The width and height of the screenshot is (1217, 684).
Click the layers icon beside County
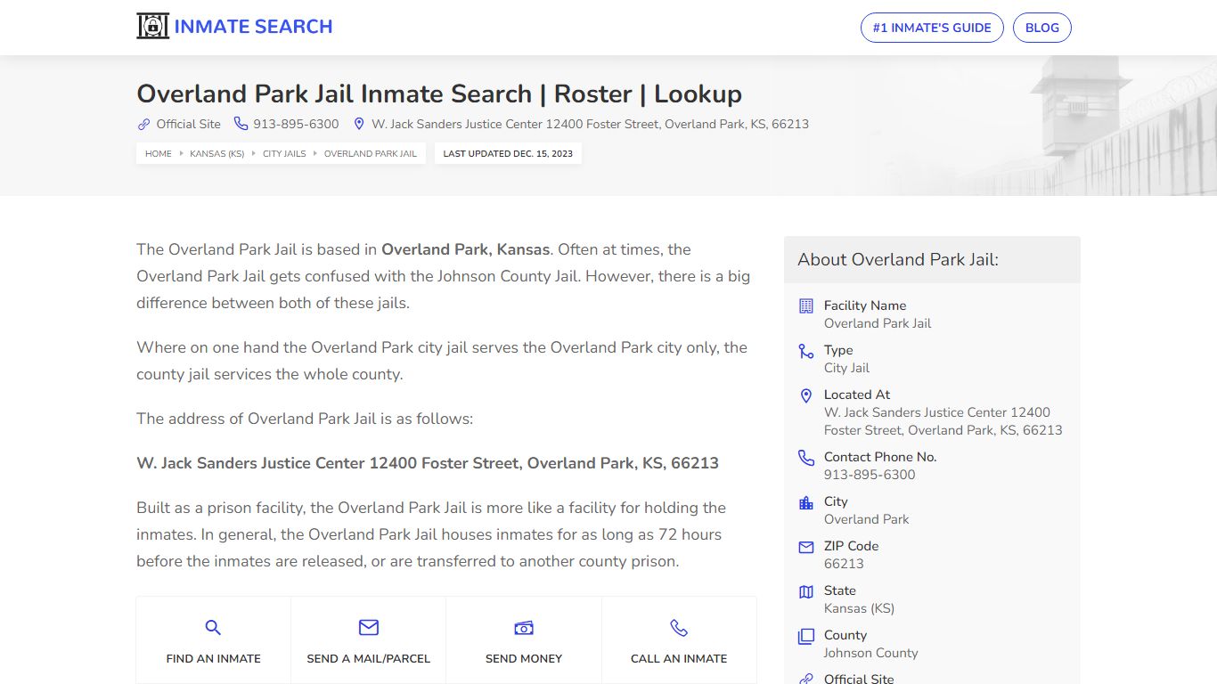point(806,636)
